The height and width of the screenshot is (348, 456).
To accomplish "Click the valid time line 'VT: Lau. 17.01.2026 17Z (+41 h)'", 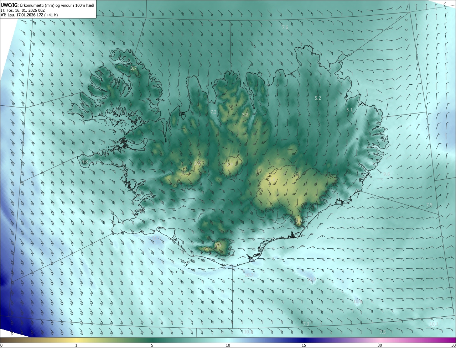I will [29, 15].
